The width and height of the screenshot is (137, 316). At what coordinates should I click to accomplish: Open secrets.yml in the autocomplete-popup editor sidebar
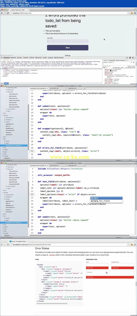click(9, 212)
